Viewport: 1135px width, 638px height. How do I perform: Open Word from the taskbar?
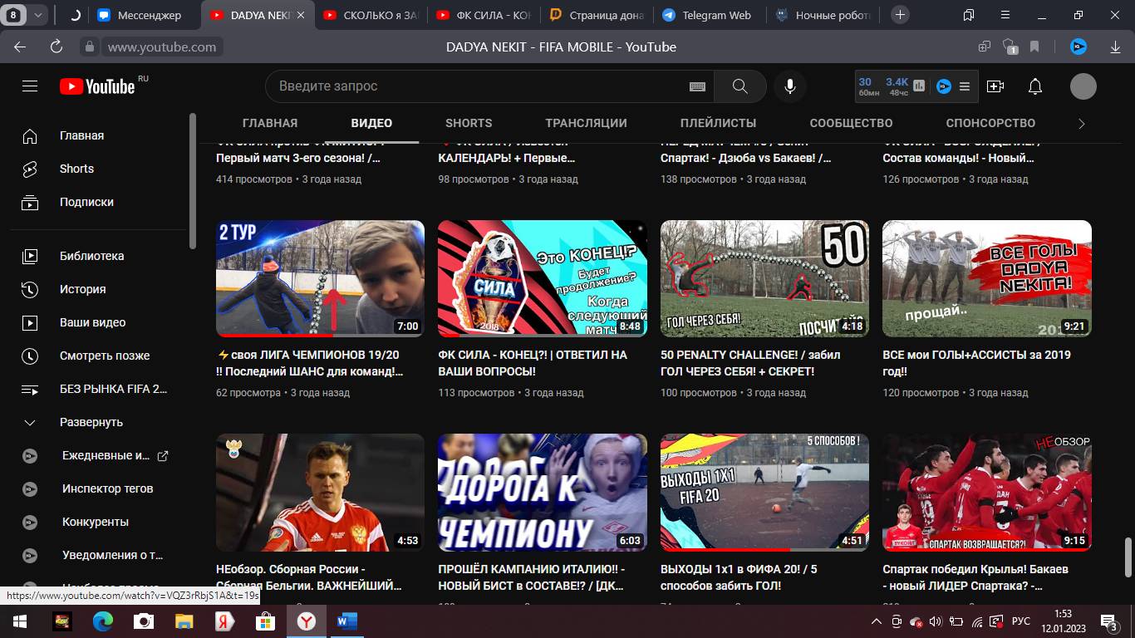tap(346, 621)
